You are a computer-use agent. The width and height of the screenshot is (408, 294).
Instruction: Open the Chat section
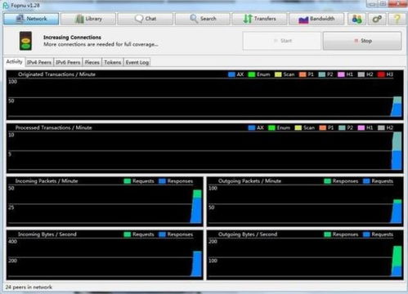(146, 19)
